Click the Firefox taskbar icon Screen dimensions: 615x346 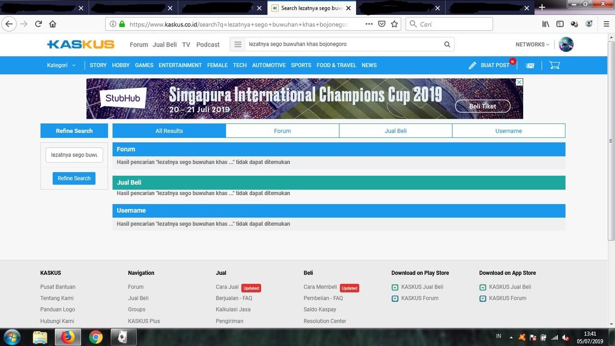pyautogui.click(x=68, y=337)
